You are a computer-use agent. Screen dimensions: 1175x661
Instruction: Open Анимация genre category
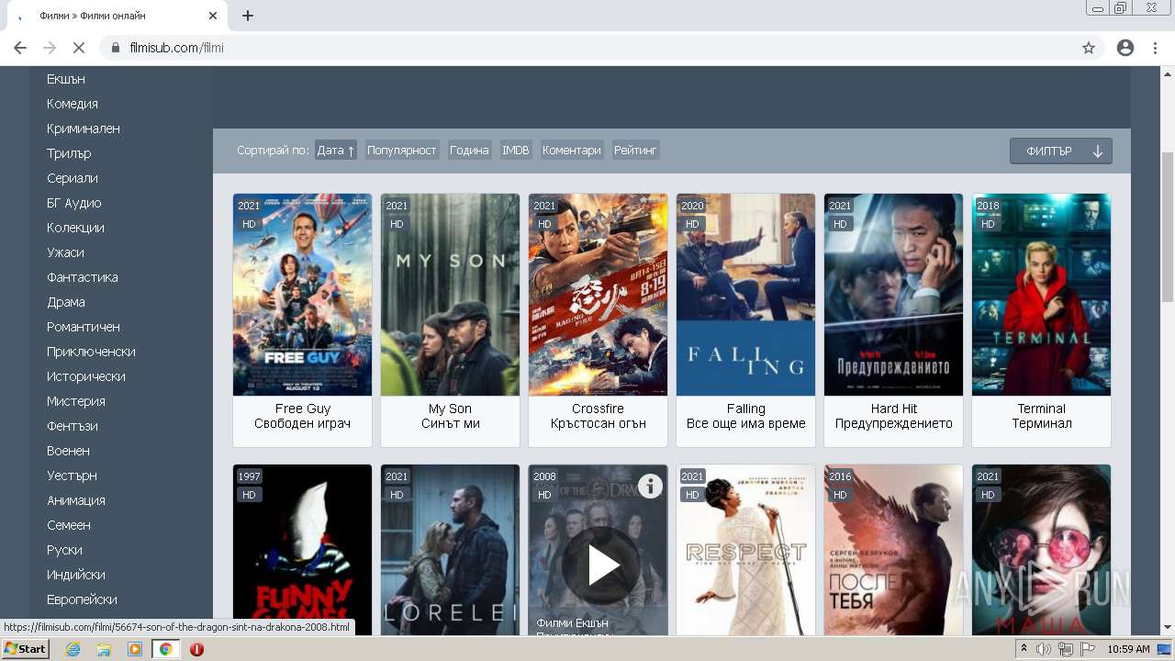click(x=76, y=500)
